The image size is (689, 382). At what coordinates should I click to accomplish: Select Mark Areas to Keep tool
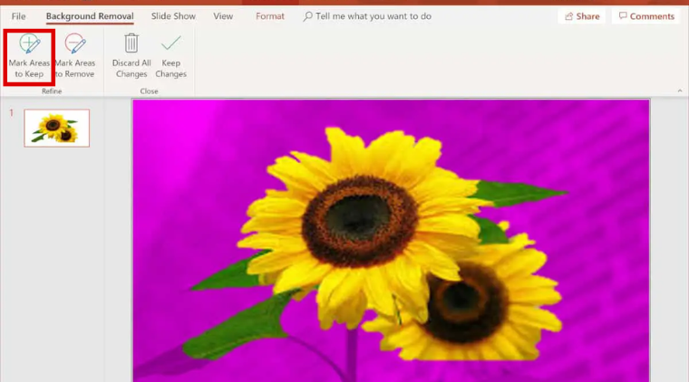(29, 57)
